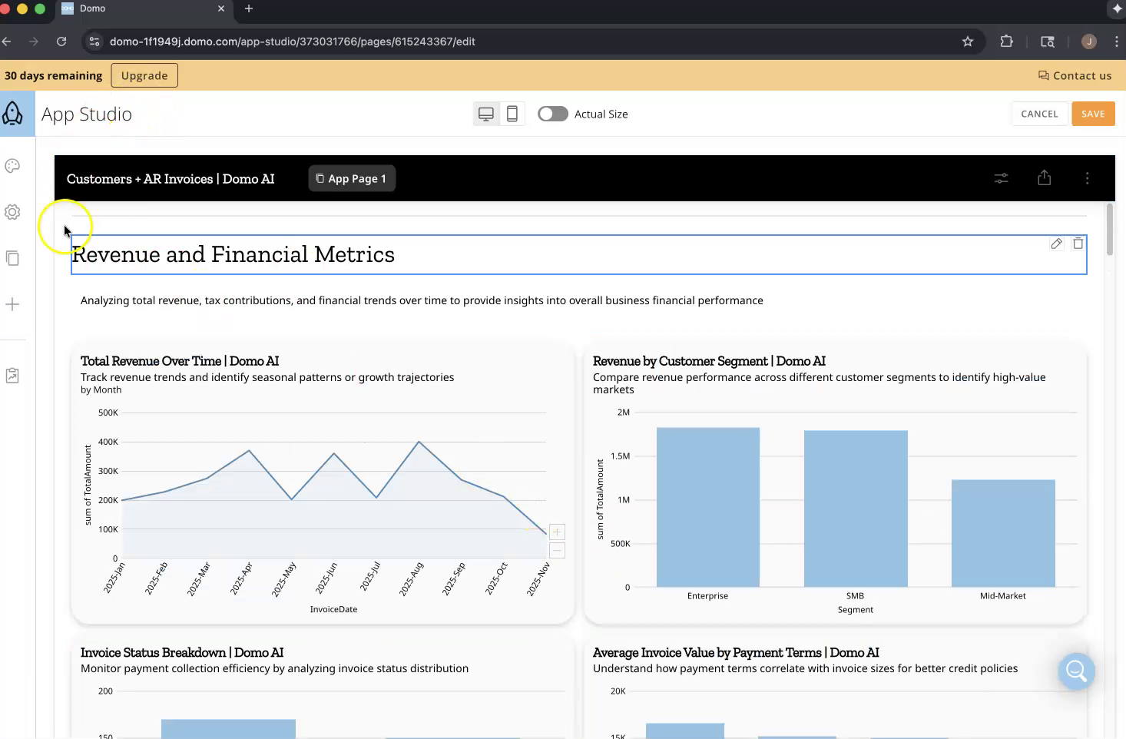Bookmark this page with the star icon
The height and width of the screenshot is (739, 1126).
pos(968,41)
